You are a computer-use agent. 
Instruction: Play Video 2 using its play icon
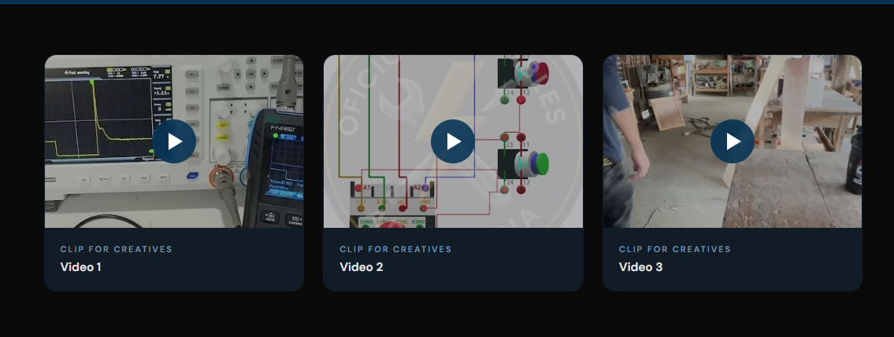453,141
